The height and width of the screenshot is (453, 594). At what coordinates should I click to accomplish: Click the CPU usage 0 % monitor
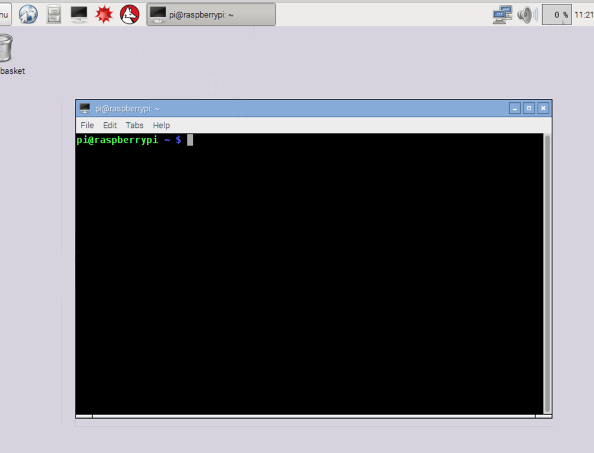point(557,15)
